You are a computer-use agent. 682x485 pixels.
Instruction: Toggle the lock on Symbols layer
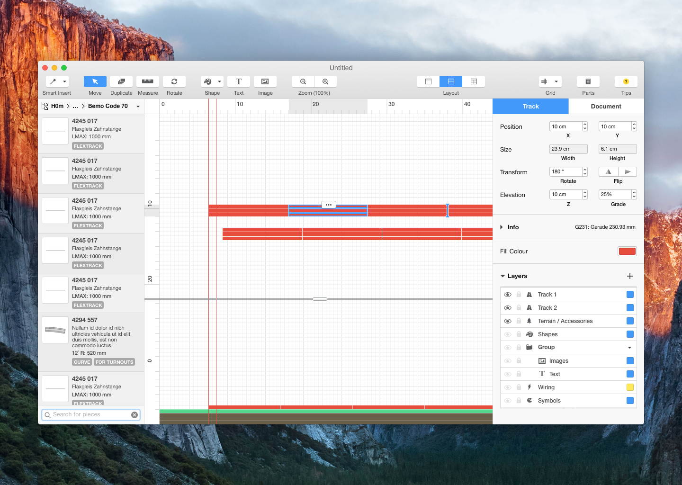coord(519,401)
